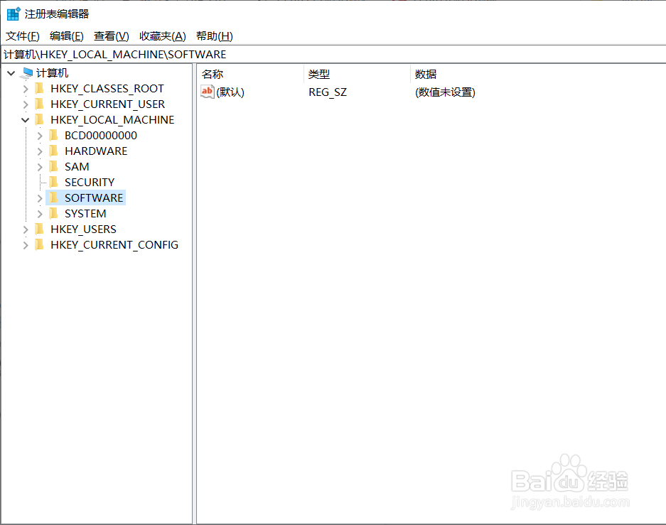Select the SECURITY key label
This screenshot has width=666, height=525.
coord(90,182)
